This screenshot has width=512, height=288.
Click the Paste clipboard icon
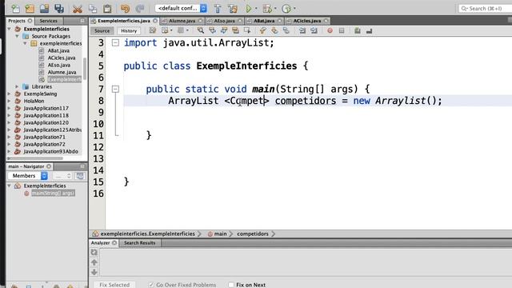(107, 9)
